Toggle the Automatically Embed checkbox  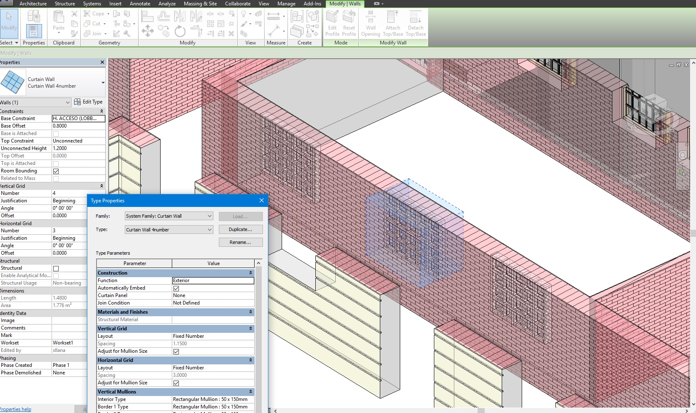[x=176, y=288]
